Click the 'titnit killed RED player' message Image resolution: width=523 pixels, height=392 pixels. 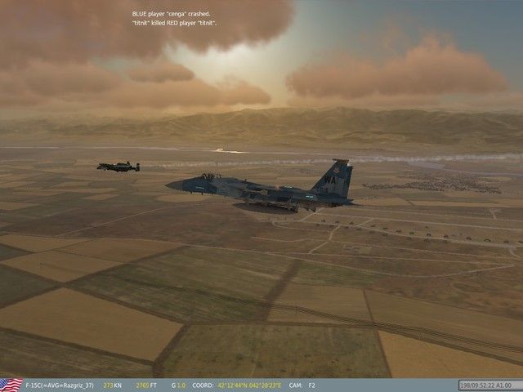(174, 23)
